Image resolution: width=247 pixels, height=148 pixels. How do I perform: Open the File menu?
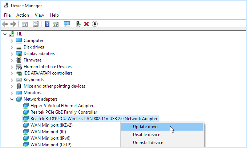(x=7, y=15)
